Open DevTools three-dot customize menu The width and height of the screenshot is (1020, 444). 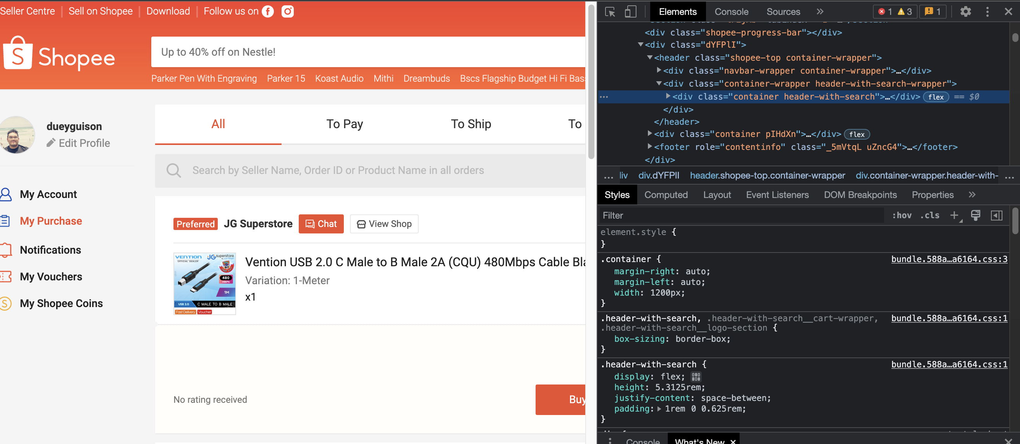pos(987,11)
